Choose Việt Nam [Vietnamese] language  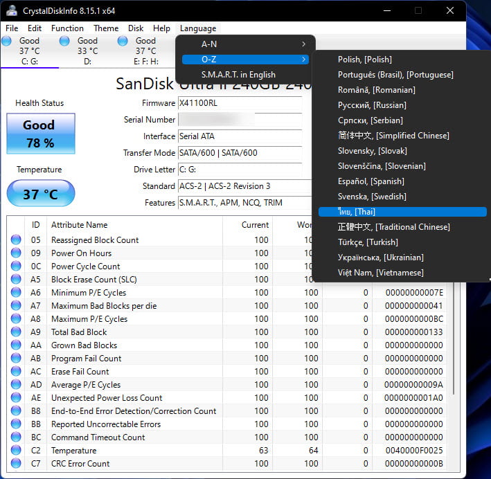402,273
